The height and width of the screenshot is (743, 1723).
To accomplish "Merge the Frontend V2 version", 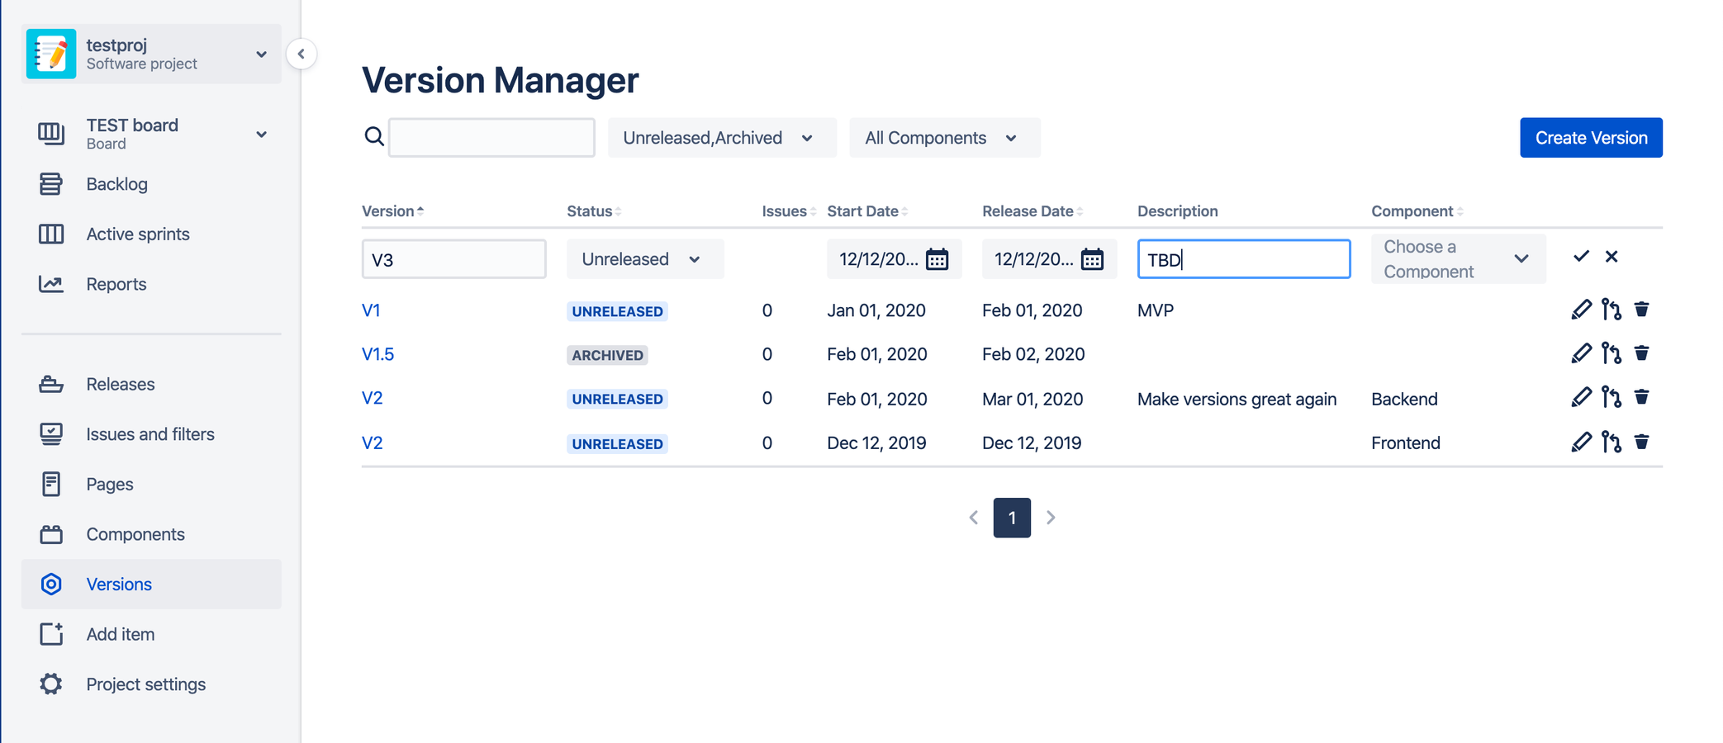I will coord(1611,442).
